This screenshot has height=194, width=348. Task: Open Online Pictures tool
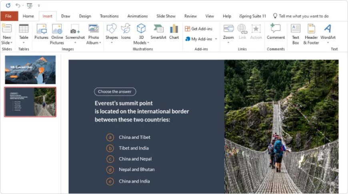(57, 34)
